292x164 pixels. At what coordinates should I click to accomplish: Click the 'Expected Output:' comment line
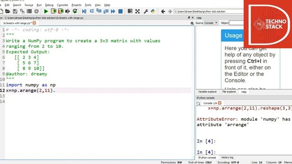pos(28,52)
